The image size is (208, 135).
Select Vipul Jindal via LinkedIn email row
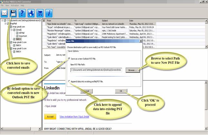[x=99, y=24]
